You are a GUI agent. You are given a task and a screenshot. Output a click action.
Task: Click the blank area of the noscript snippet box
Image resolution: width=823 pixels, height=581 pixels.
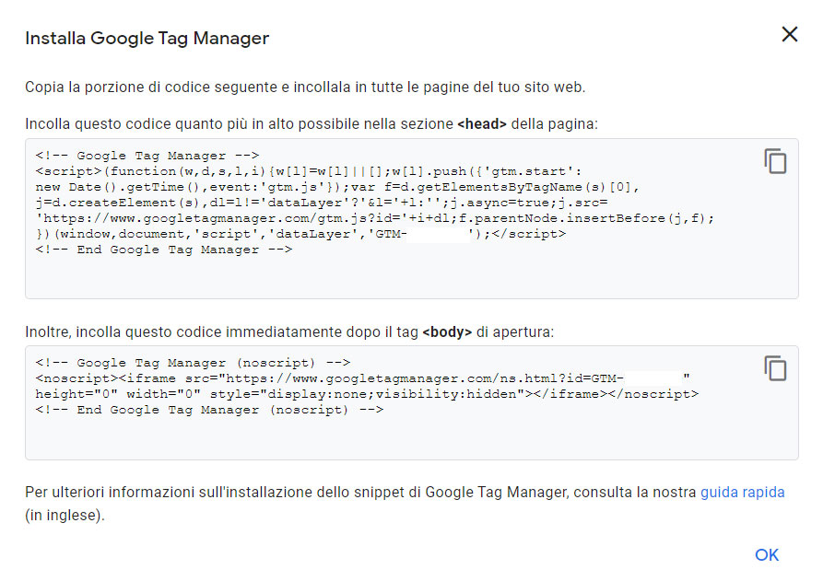[411, 438]
